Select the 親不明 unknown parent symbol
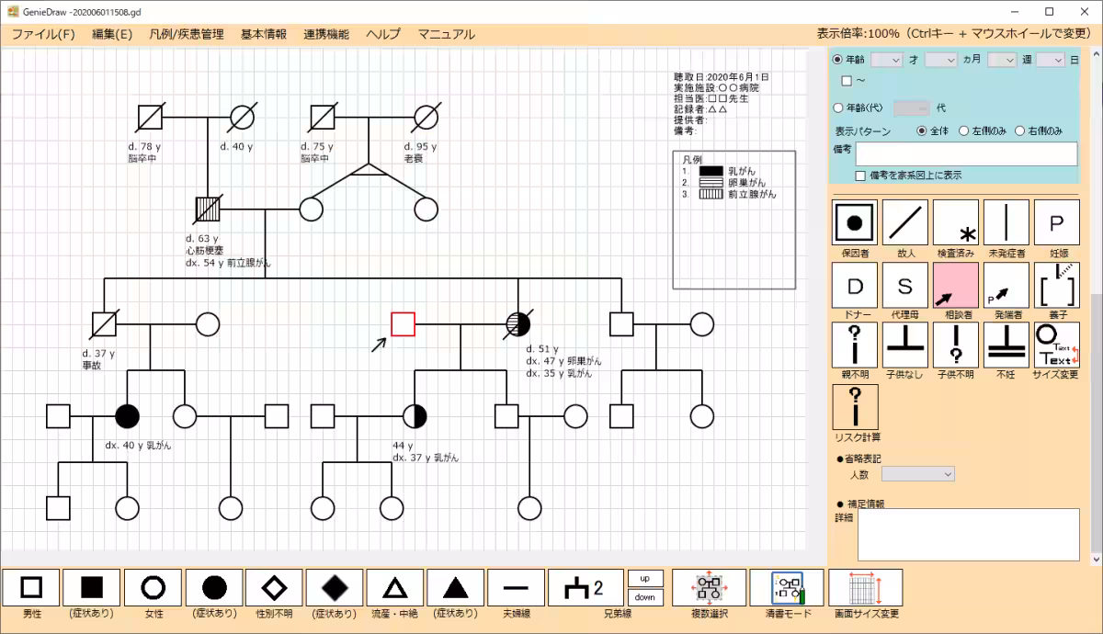This screenshot has width=1103, height=634. (855, 345)
